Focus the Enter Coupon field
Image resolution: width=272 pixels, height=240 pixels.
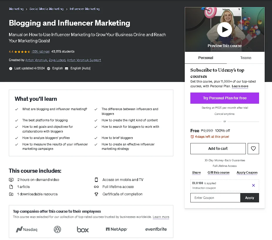pyautogui.click(x=215, y=198)
